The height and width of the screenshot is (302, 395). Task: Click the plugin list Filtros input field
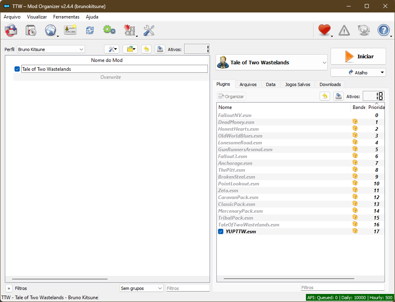point(343,288)
